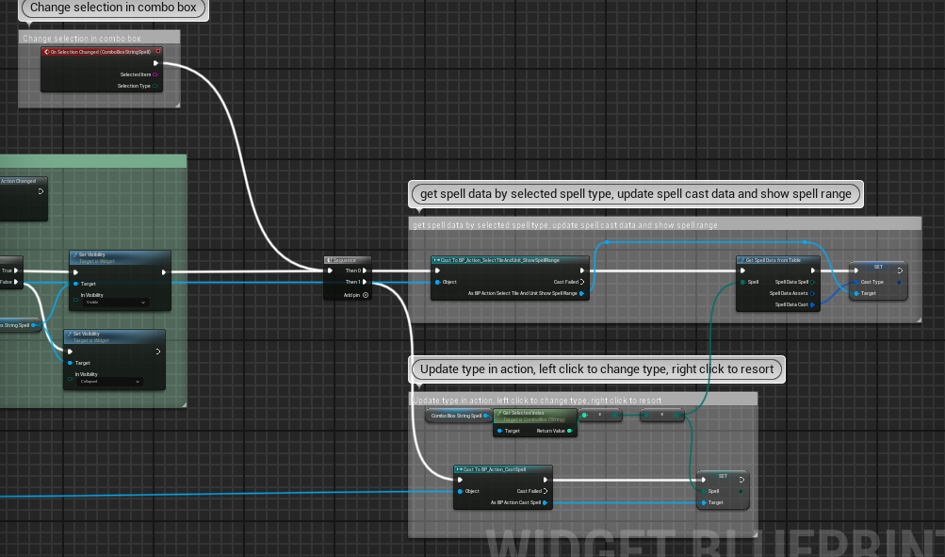945x557 pixels.
Task: Click As BP Action Select Tile And Unit Show Spell Range pin
Action: pyautogui.click(x=581, y=293)
